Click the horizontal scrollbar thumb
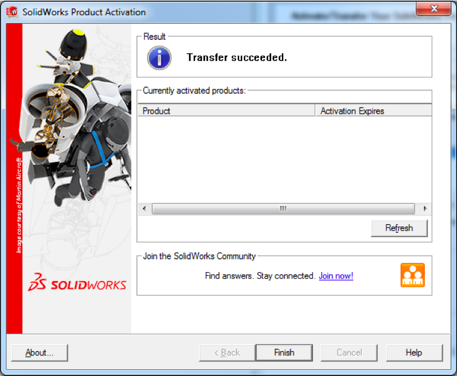The image size is (457, 376). (x=283, y=209)
